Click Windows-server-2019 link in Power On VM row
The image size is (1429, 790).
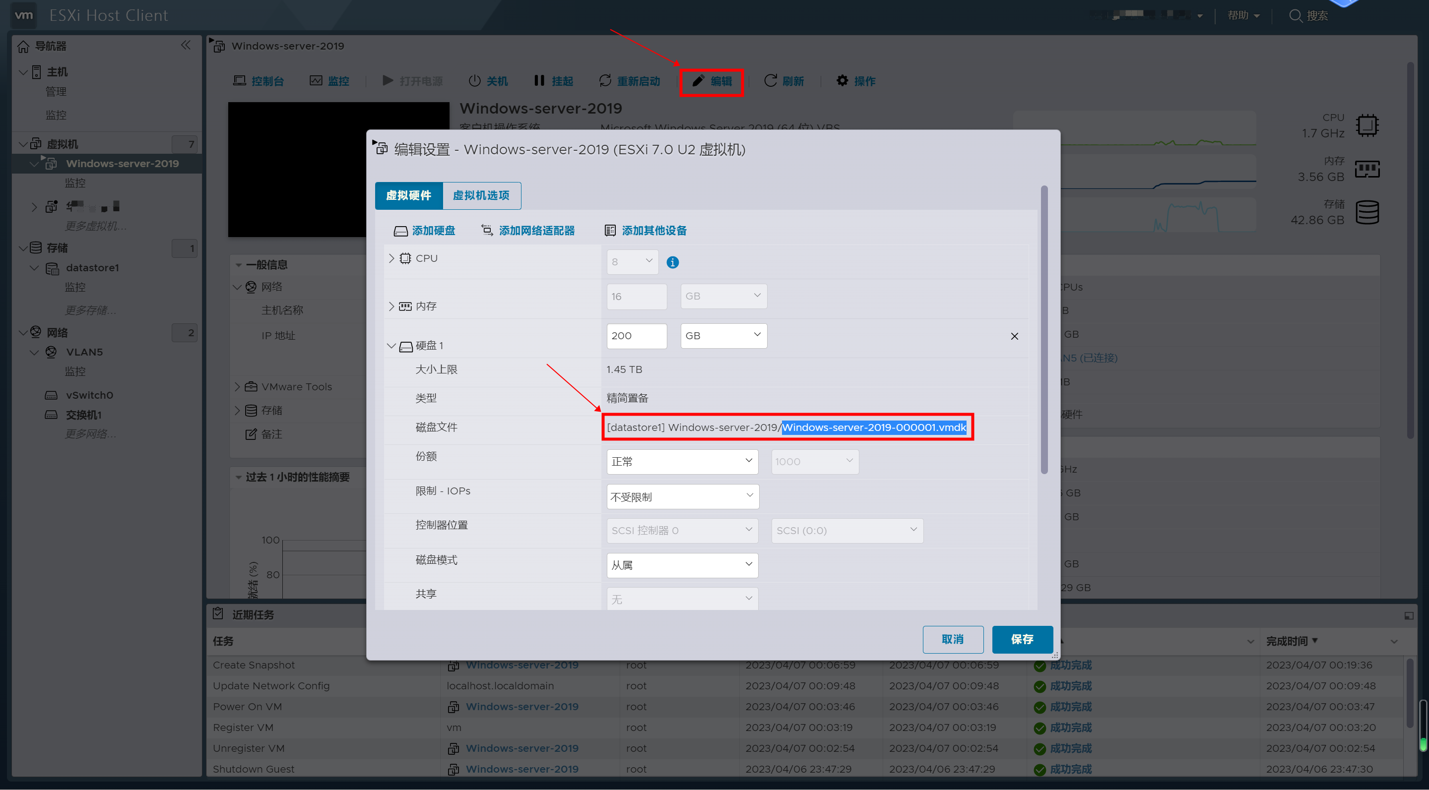522,707
